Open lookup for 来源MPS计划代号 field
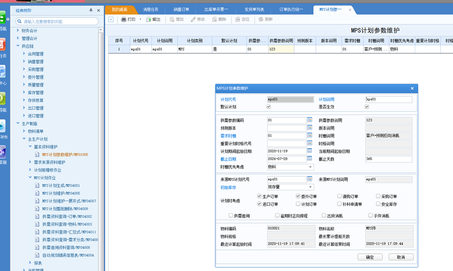This screenshot has width=453, height=271. (310, 179)
